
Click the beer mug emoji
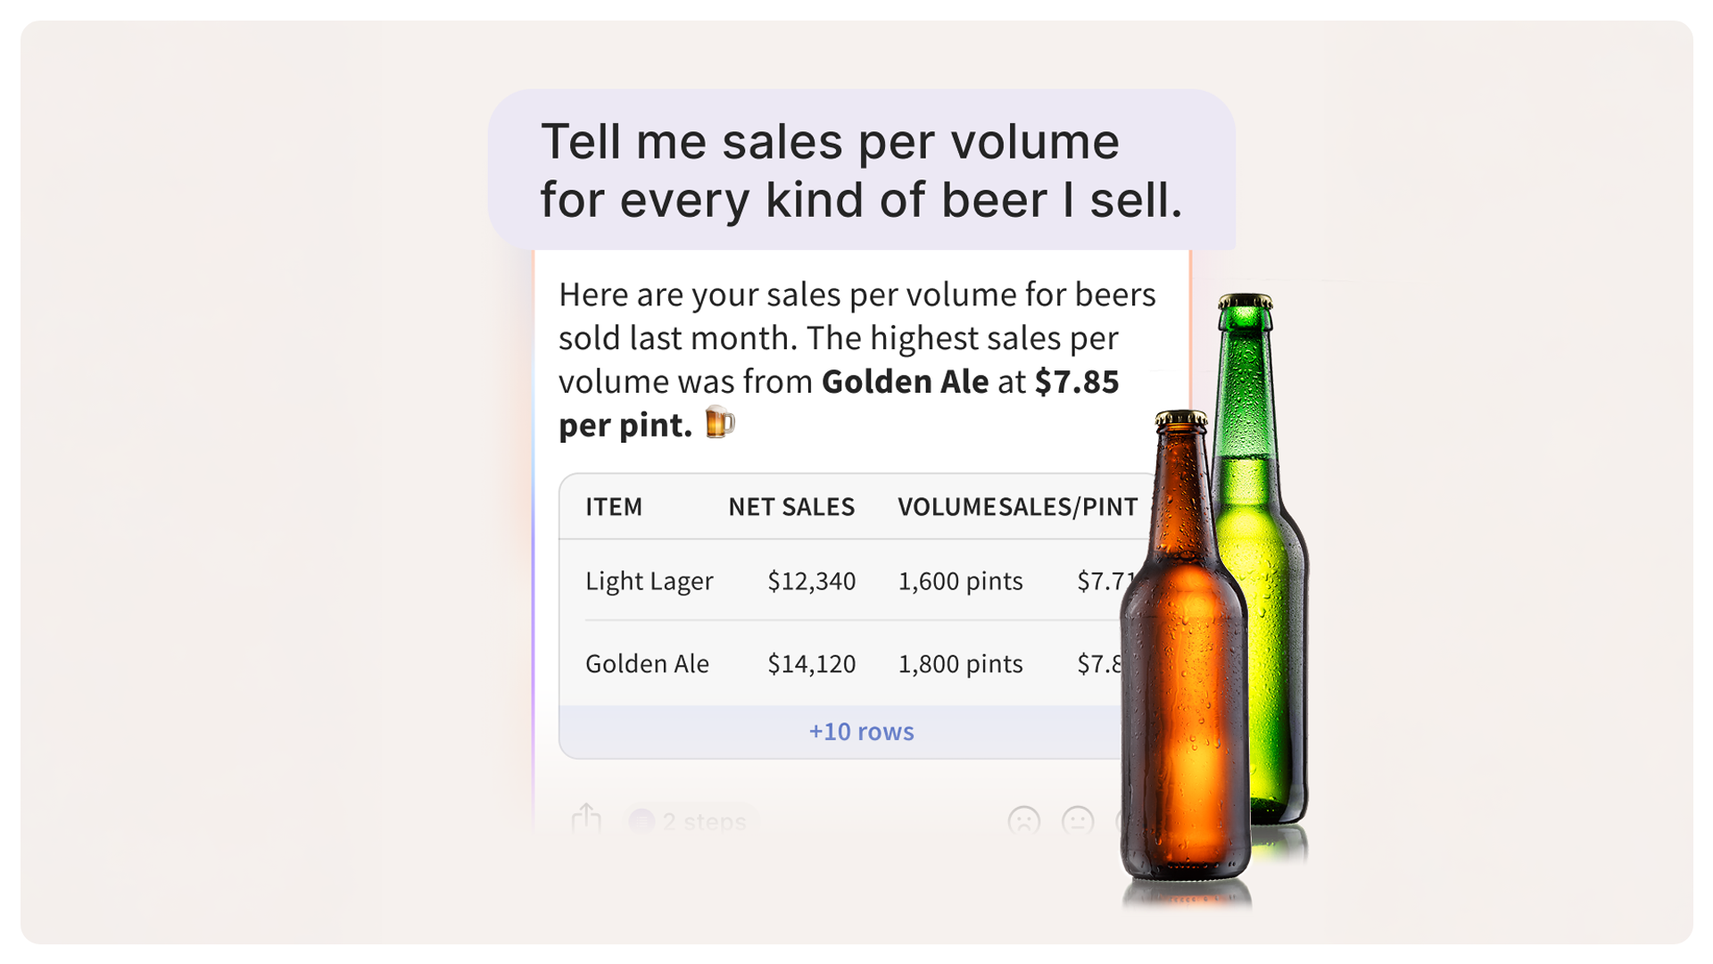(720, 422)
